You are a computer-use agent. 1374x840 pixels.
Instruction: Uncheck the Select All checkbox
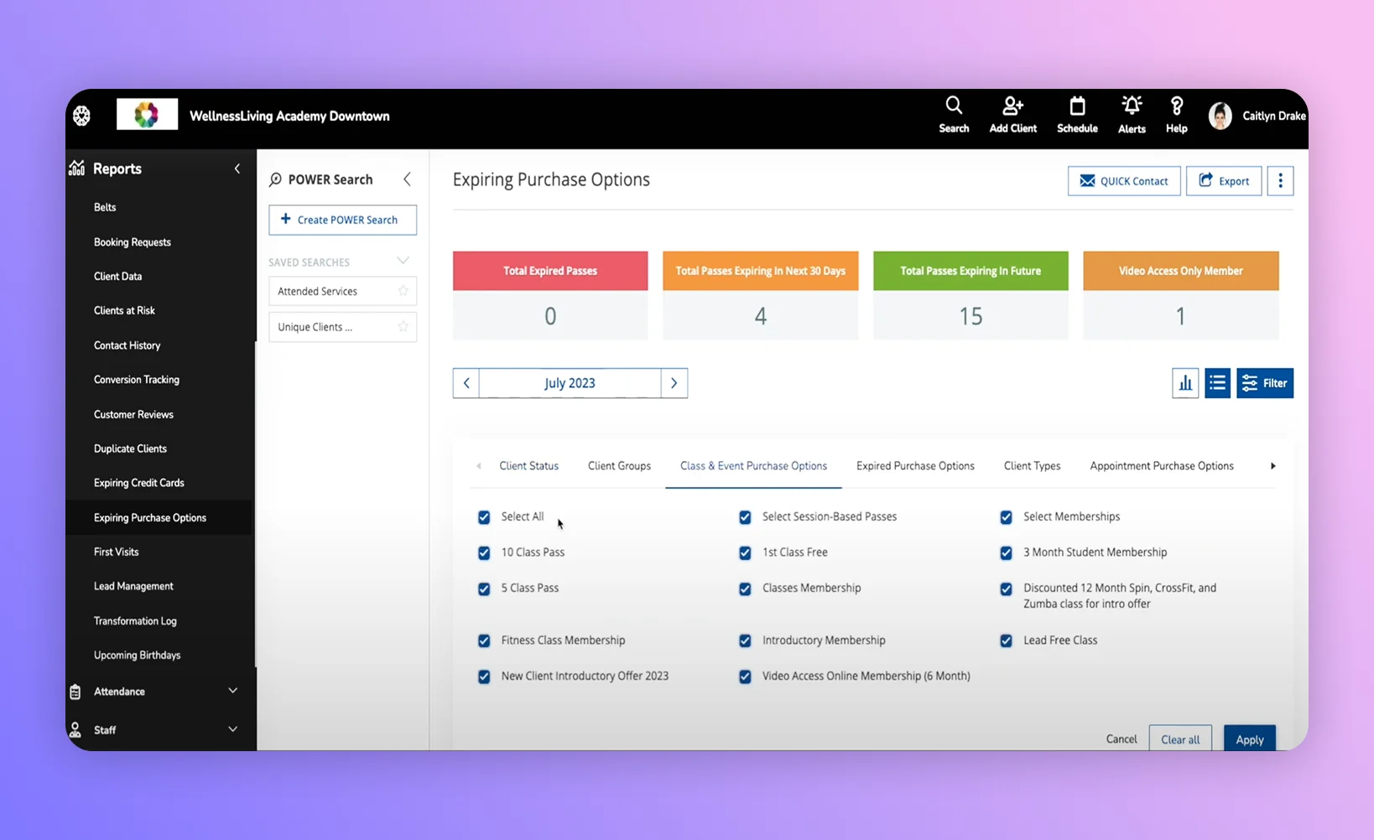click(484, 517)
